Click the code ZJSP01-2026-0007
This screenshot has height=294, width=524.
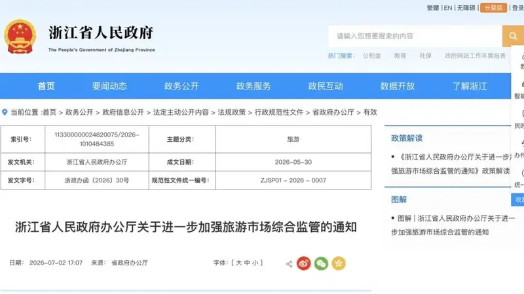(293, 180)
